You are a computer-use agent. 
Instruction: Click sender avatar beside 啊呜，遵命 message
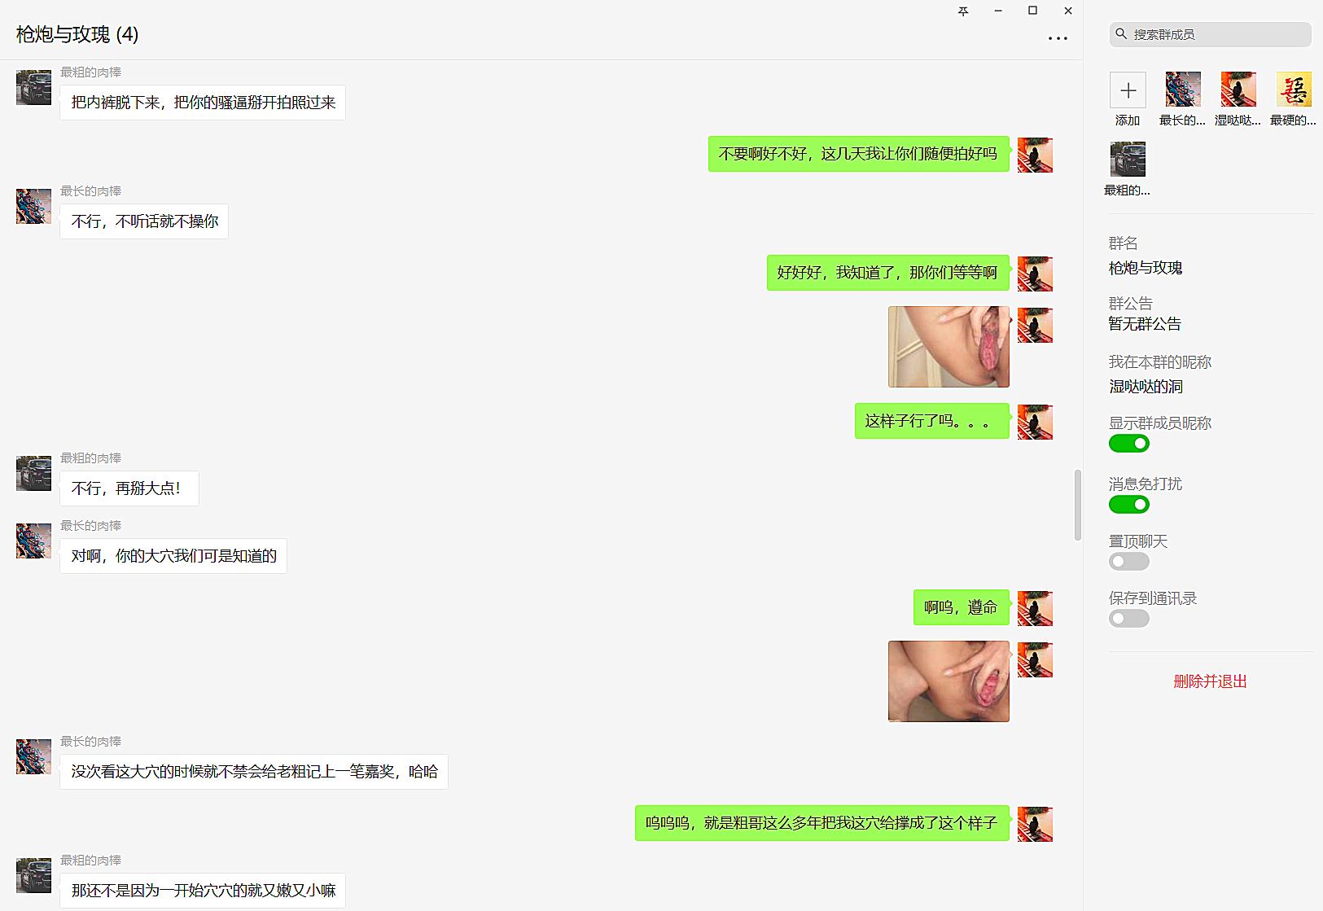coord(1035,608)
